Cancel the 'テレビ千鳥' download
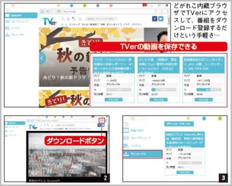232x186 pixels. click(159, 100)
